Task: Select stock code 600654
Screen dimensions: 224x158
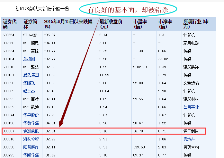Action: (8, 35)
